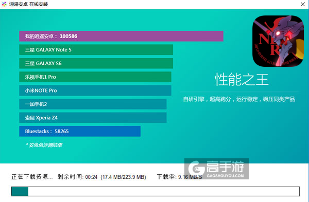Click the 逍遥安卓 logo in the title bar
Screen dimensions: 309x202
click(x=4, y=4)
